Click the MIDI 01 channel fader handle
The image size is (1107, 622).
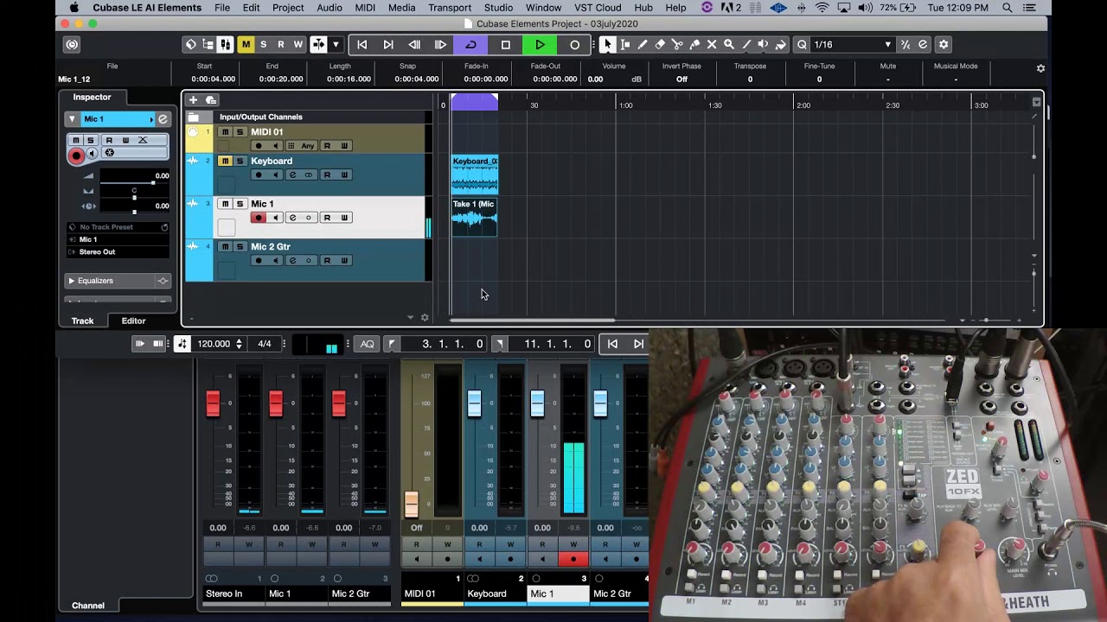coord(411,504)
